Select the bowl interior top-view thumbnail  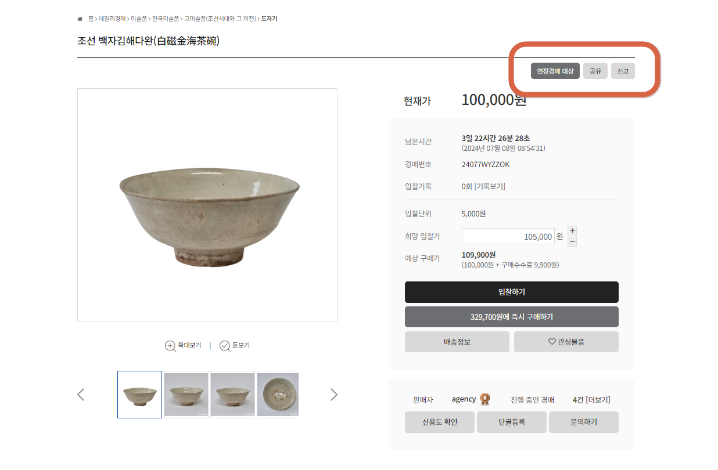278,395
